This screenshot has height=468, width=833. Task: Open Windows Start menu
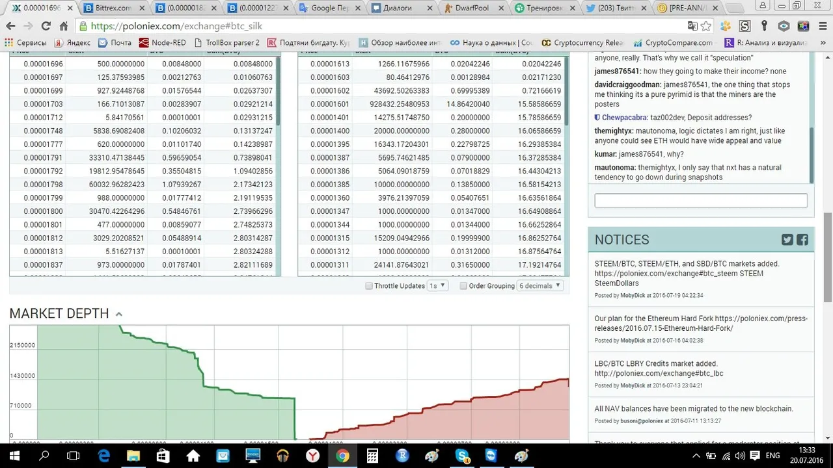click(14, 456)
